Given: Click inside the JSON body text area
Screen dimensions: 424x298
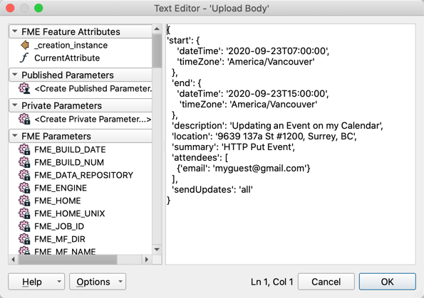Looking at the screenshot, I should [x=291, y=144].
